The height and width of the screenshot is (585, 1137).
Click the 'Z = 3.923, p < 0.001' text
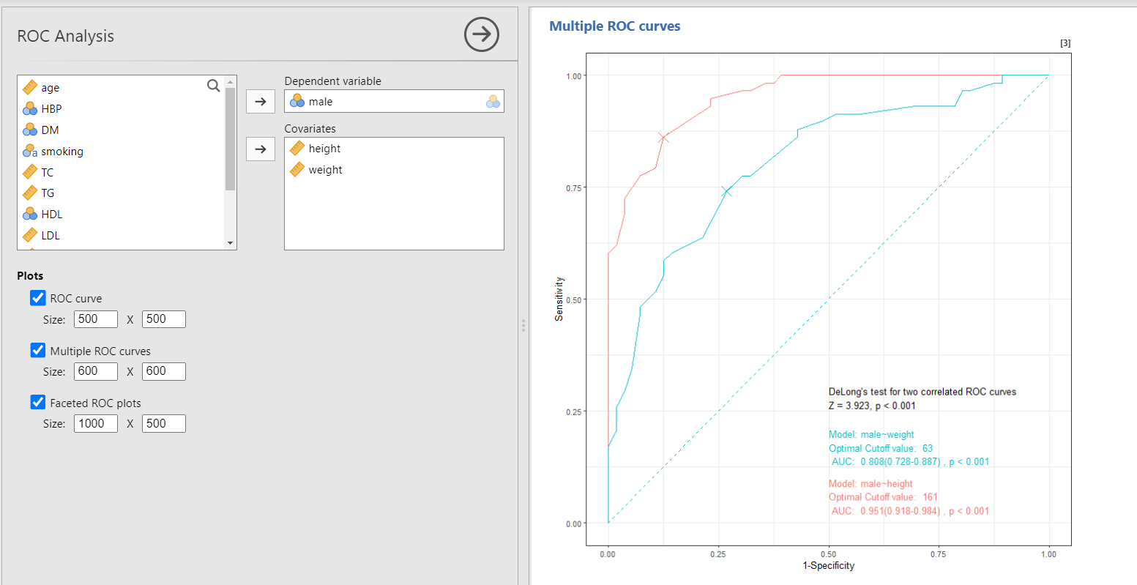[872, 405]
